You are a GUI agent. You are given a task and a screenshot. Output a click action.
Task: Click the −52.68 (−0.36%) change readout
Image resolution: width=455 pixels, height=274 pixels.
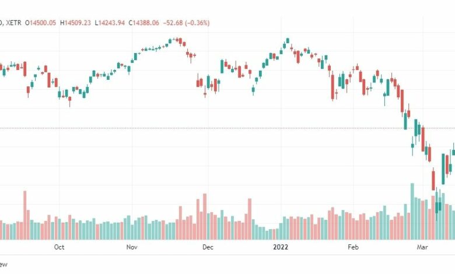(186, 23)
